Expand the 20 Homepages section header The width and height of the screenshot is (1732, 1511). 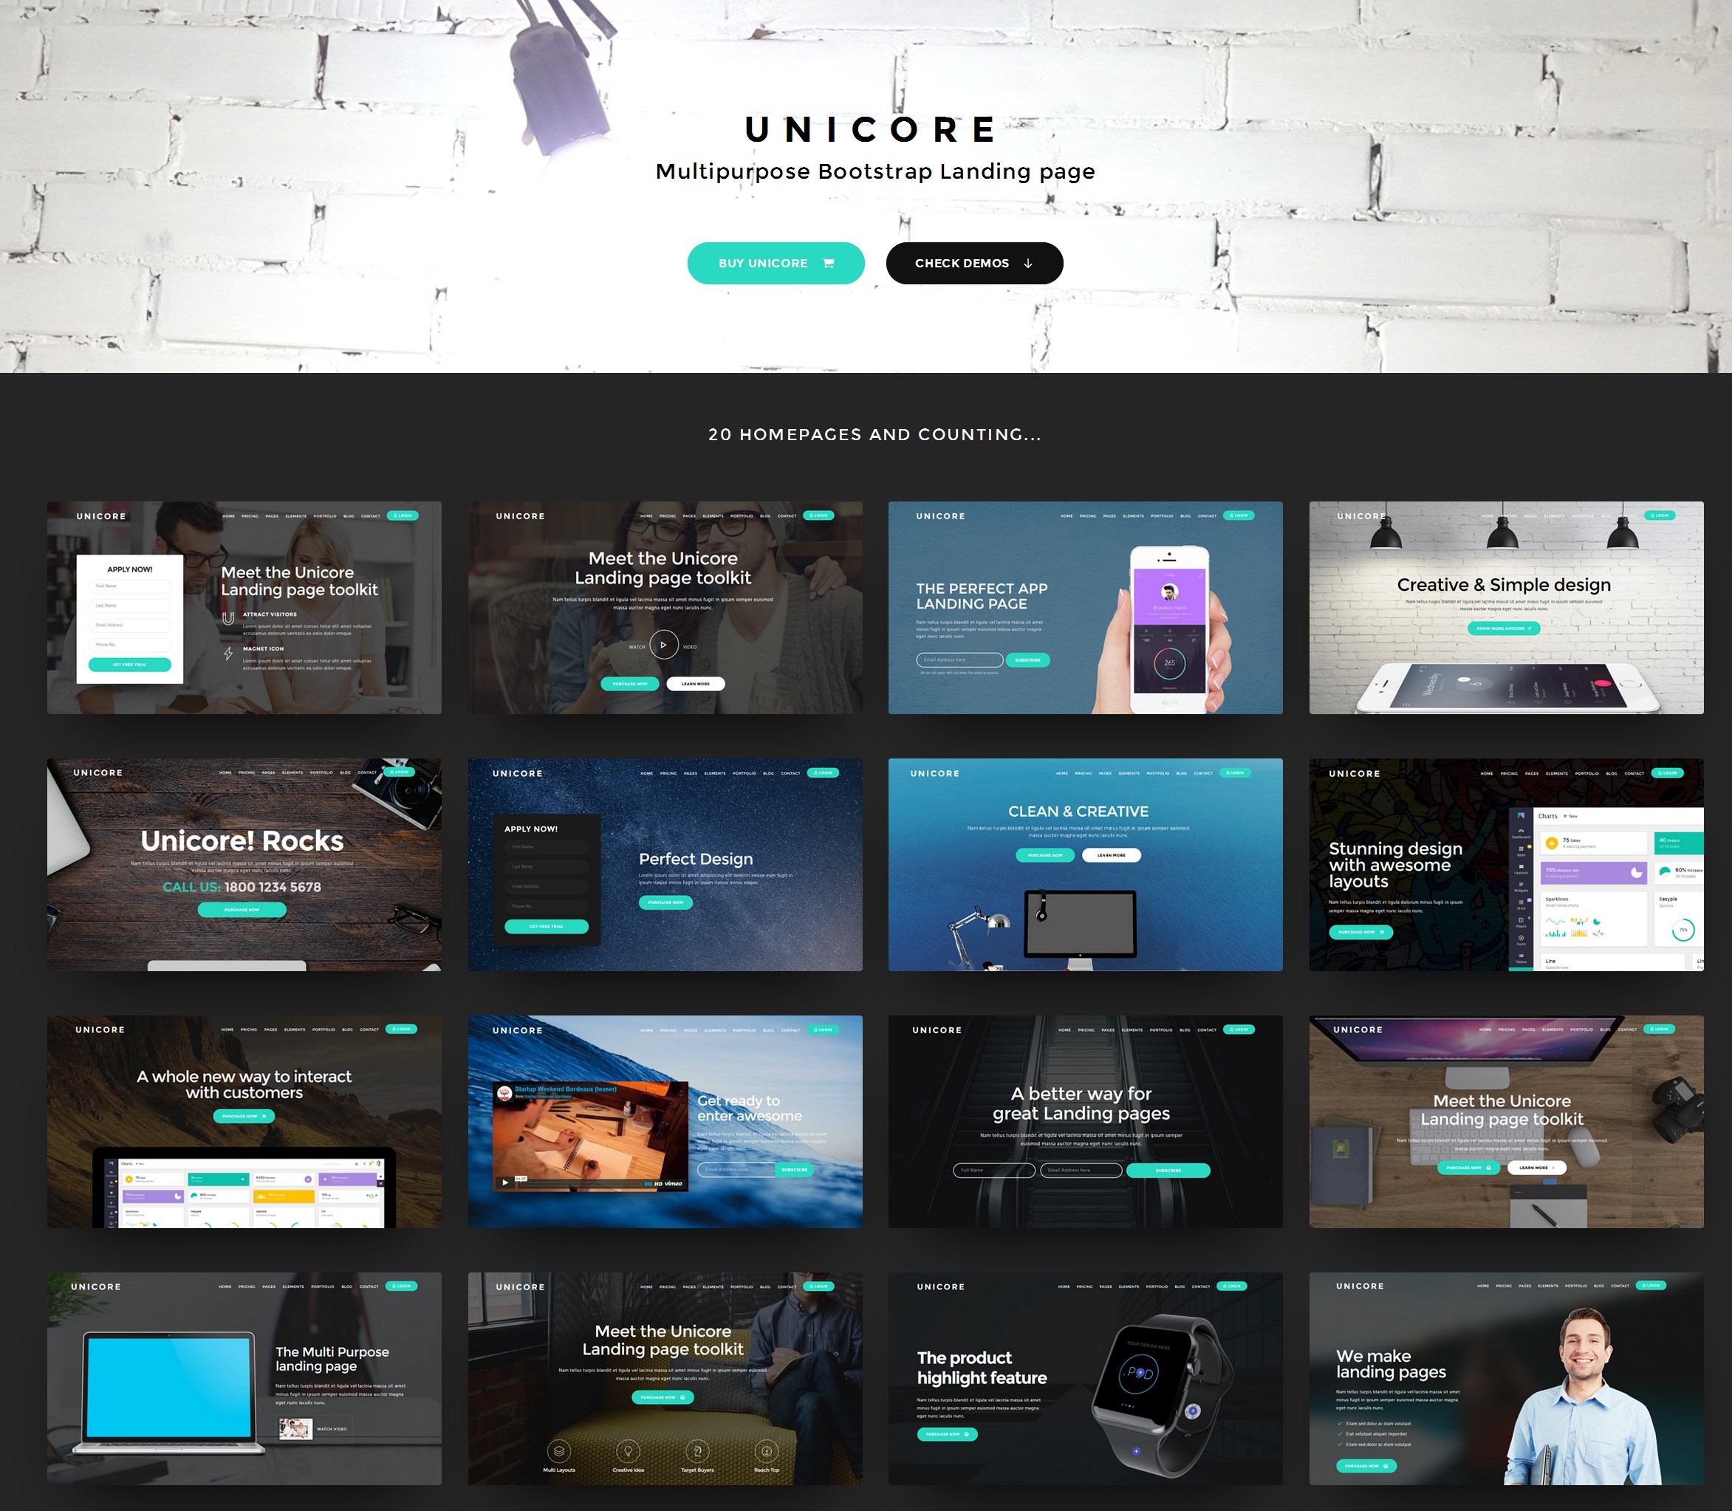pos(866,433)
